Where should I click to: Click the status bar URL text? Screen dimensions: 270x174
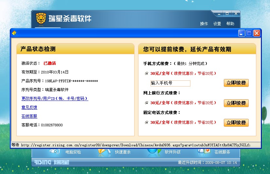point(136,145)
